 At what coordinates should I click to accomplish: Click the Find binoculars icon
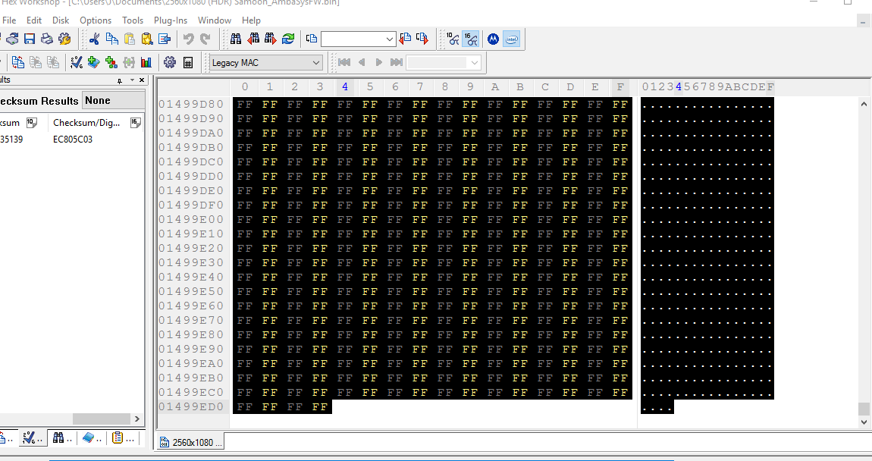236,39
